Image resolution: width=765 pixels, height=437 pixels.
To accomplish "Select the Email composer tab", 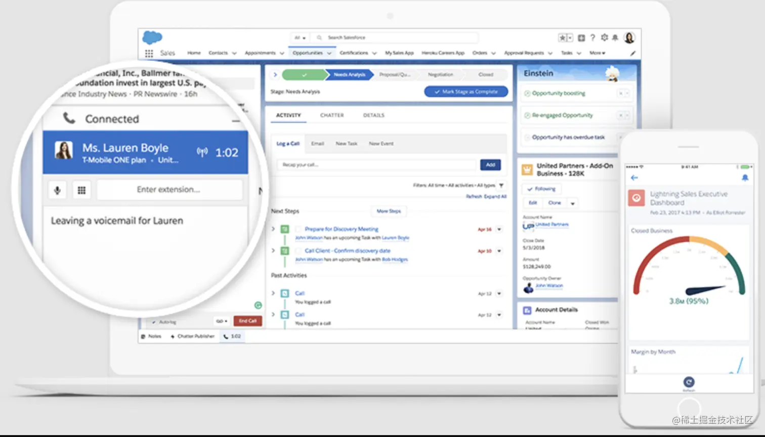I will (317, 144).
